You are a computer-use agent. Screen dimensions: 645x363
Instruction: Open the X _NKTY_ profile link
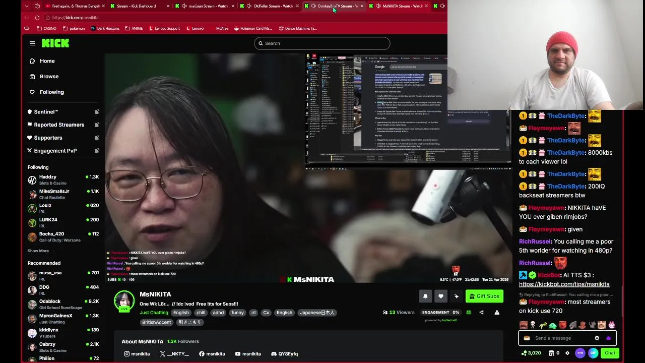point(174,354)
